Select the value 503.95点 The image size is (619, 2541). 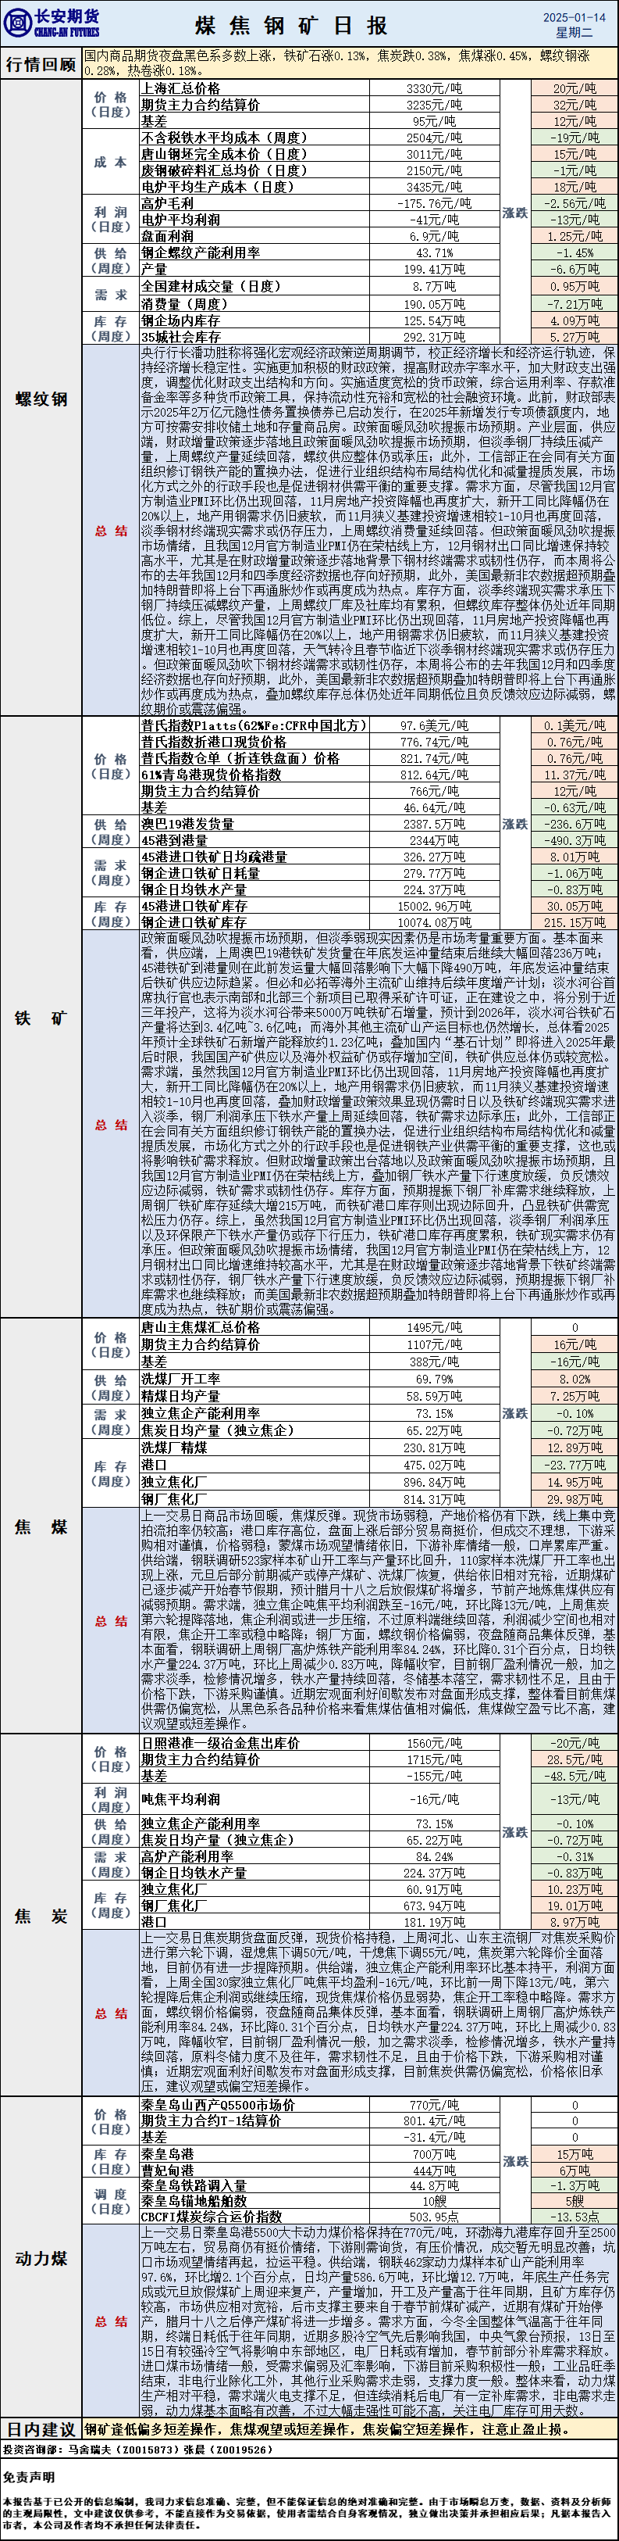point(434,2217)
